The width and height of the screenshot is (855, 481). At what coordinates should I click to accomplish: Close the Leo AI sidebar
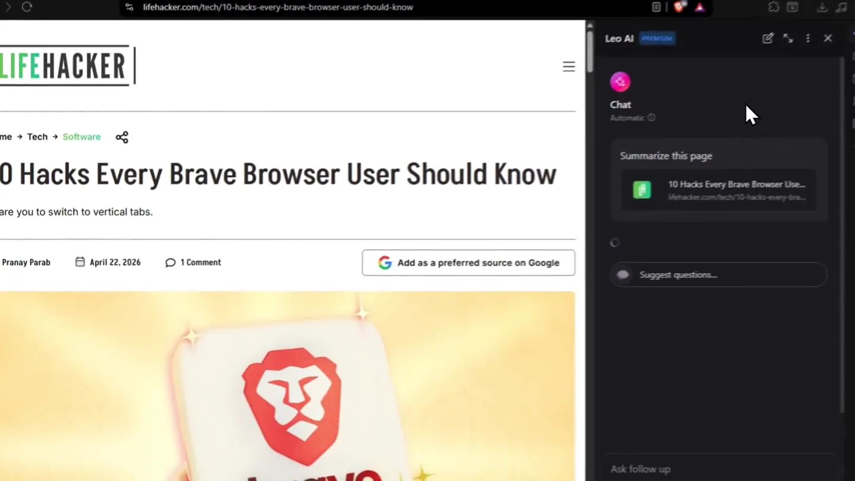pyautogui.click(x=828, y=38)
